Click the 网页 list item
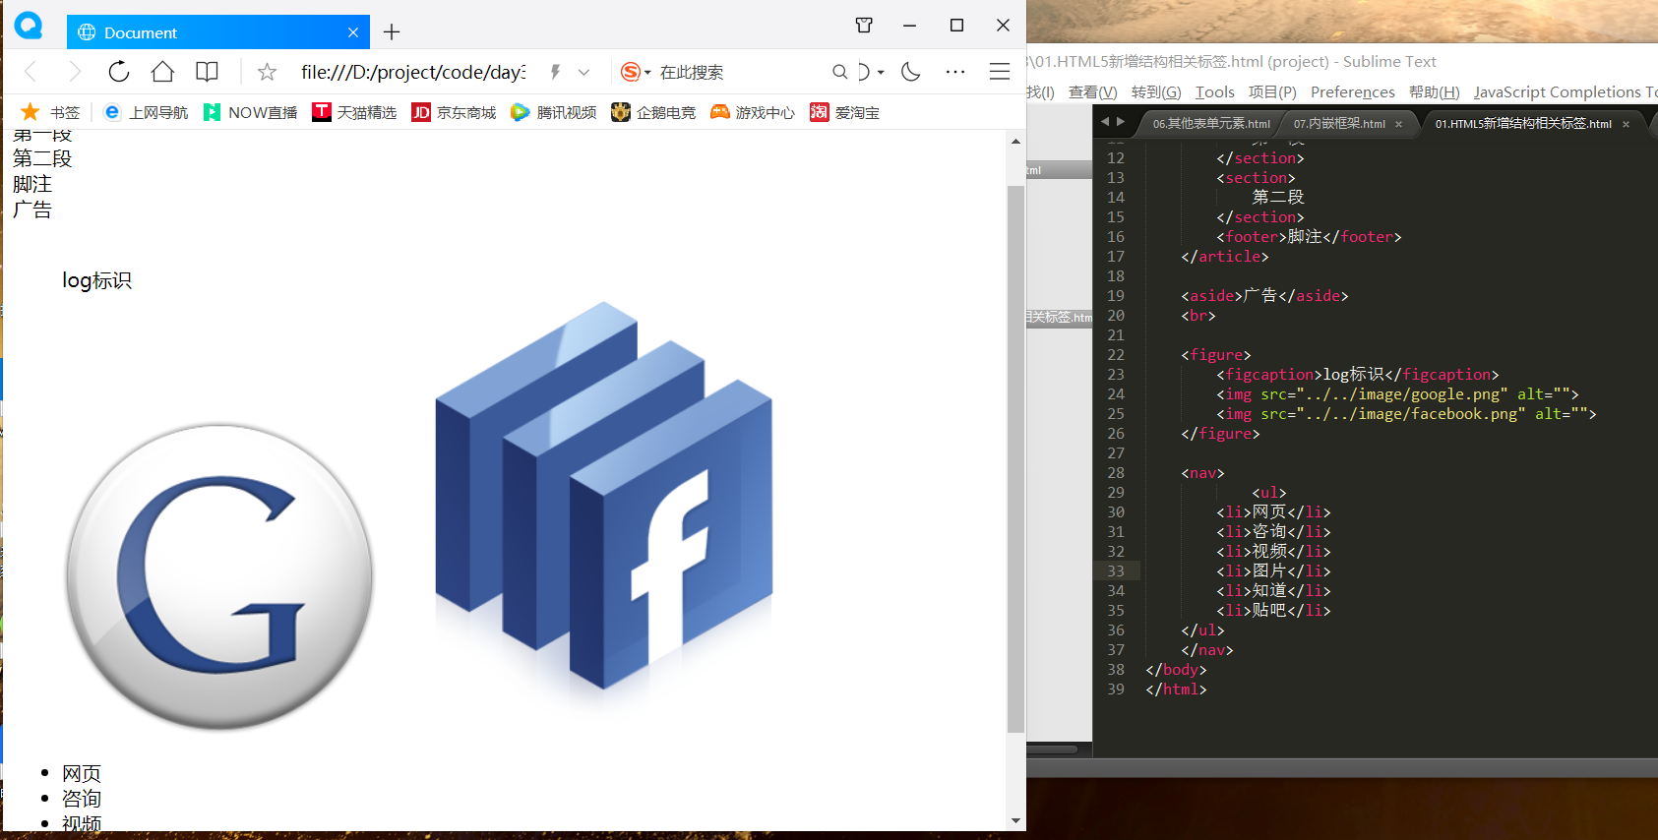 (x=82, y=774)
